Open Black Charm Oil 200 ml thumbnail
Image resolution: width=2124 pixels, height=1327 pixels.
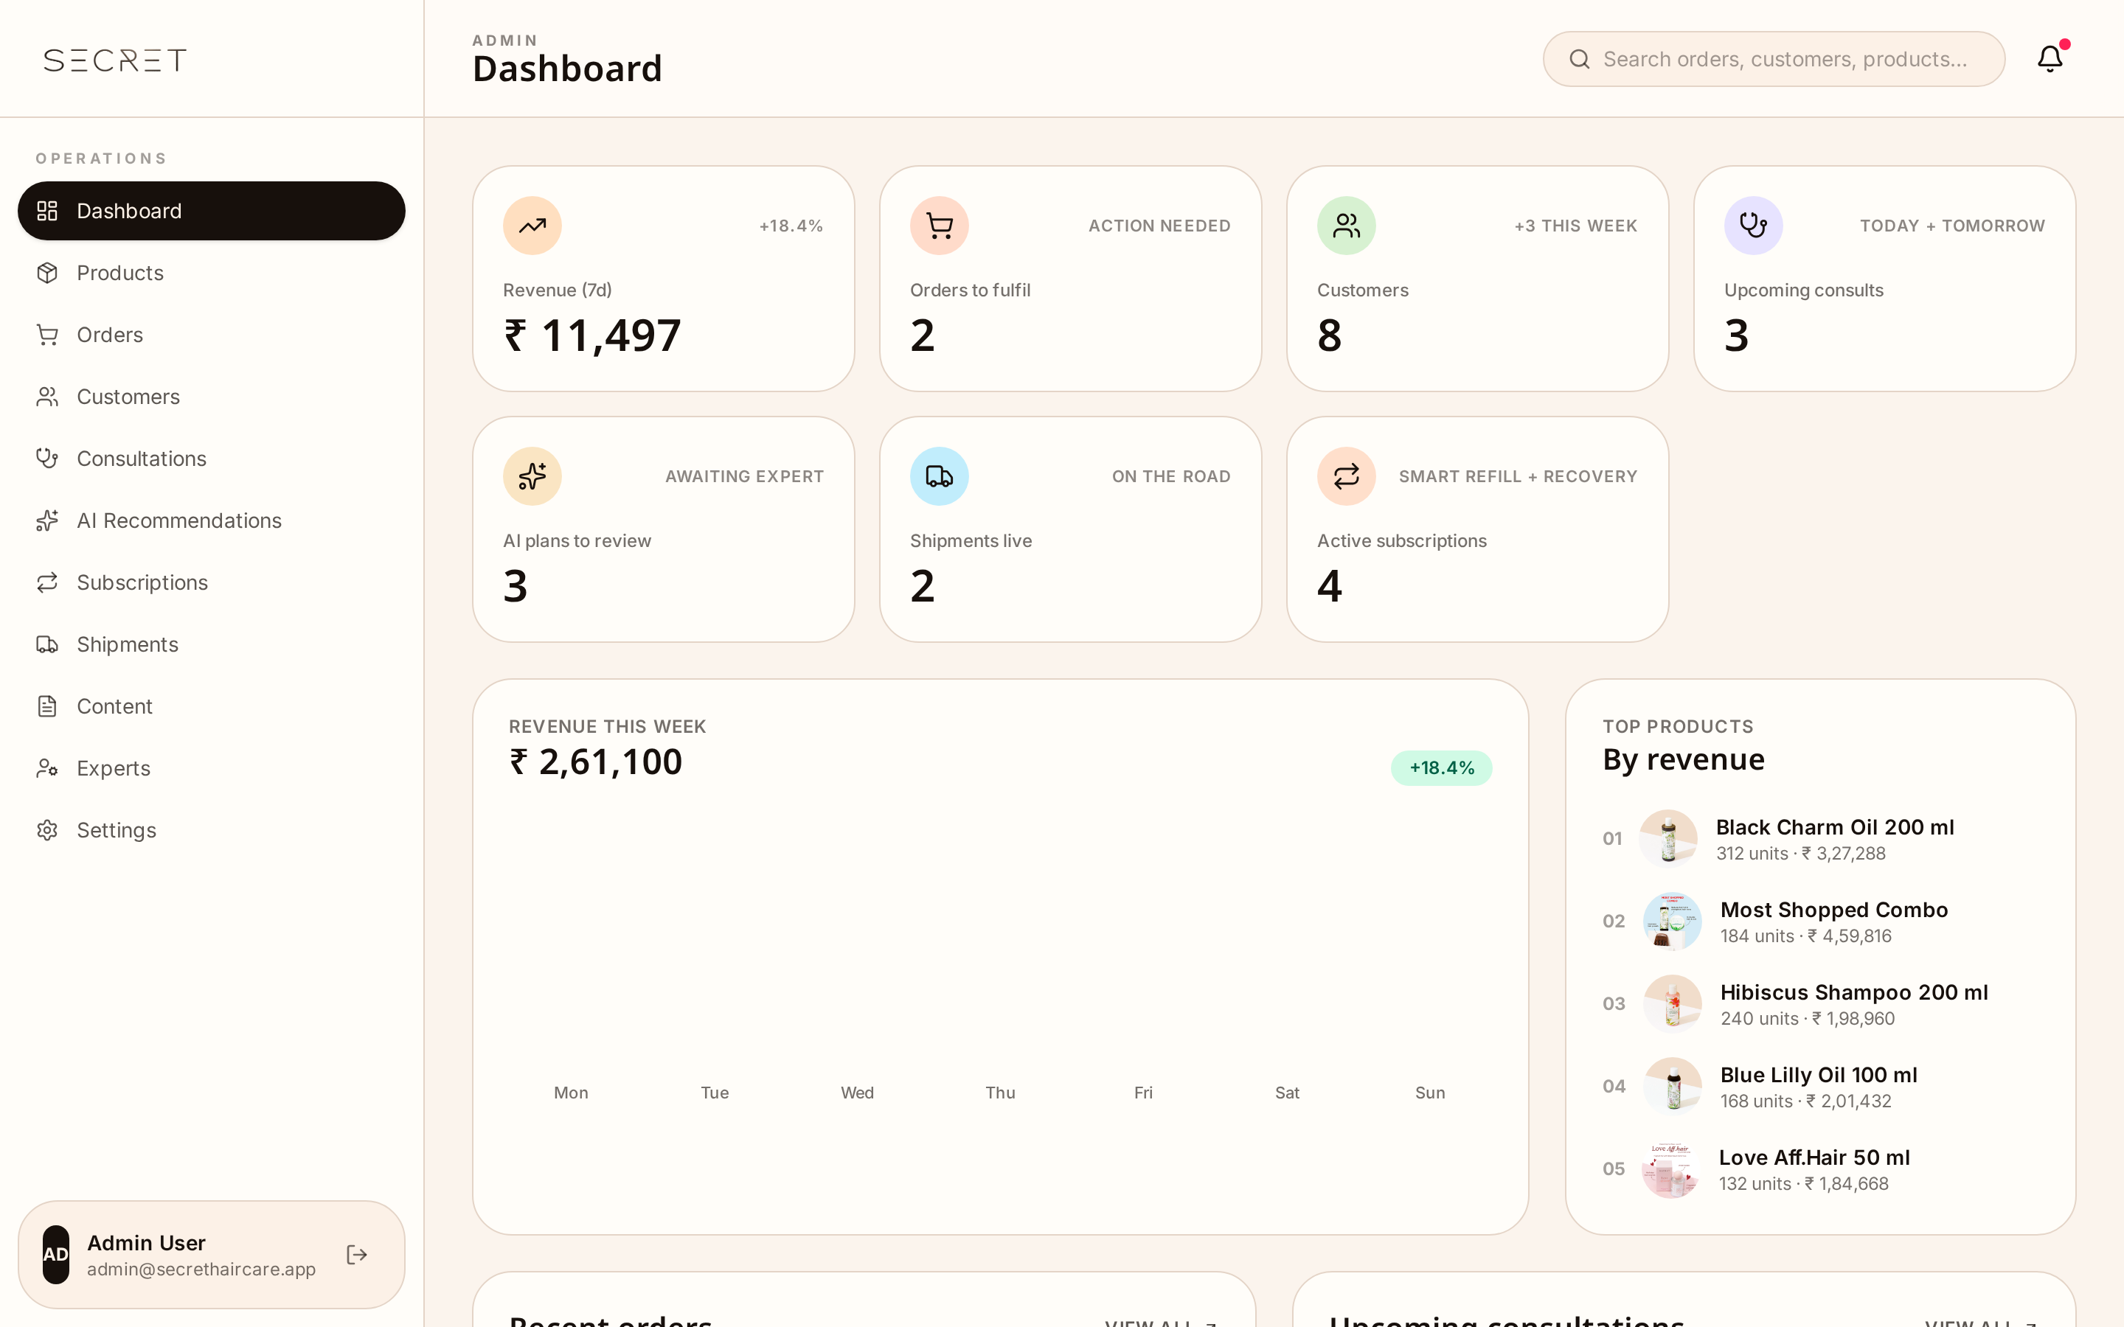pyautogui.click(x=1668, y=839)
